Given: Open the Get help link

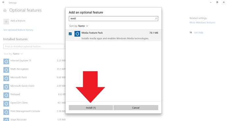Looking at the screenshot, I should (198, 32).
